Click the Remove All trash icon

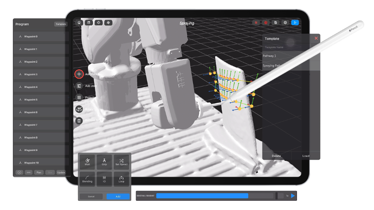(79, 121)
